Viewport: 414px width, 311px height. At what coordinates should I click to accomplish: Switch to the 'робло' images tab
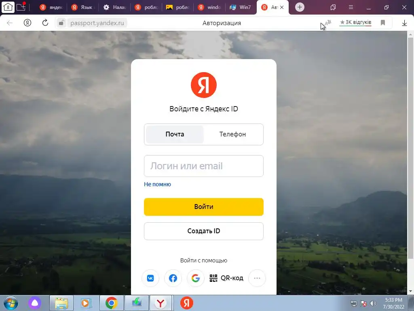(x=178, y=7)
